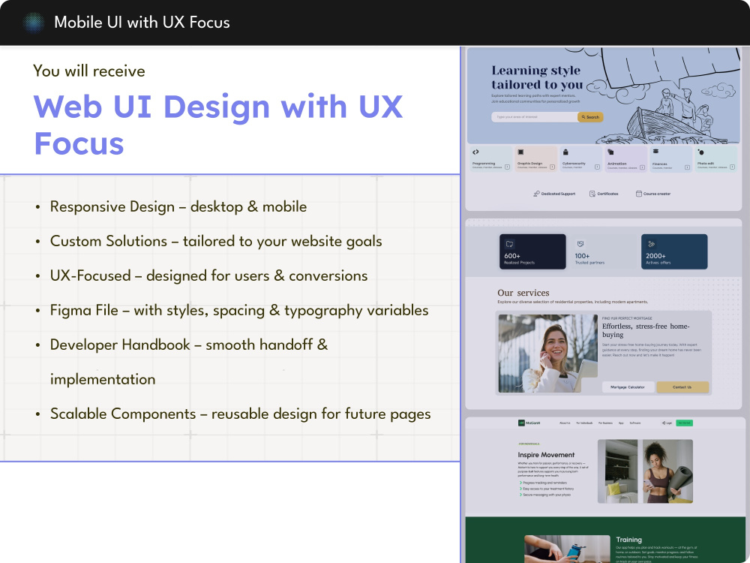
Task: Click the Photo edit category icon
Action: tap(700, 152)
